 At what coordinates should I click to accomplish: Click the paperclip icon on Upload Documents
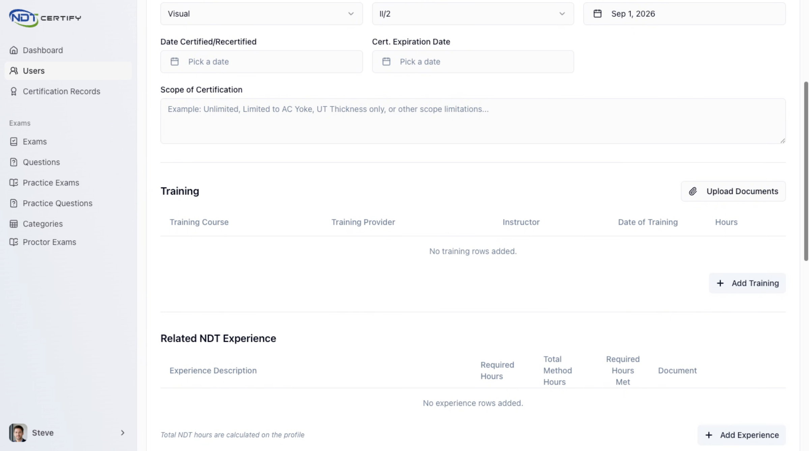pos(693,191)
